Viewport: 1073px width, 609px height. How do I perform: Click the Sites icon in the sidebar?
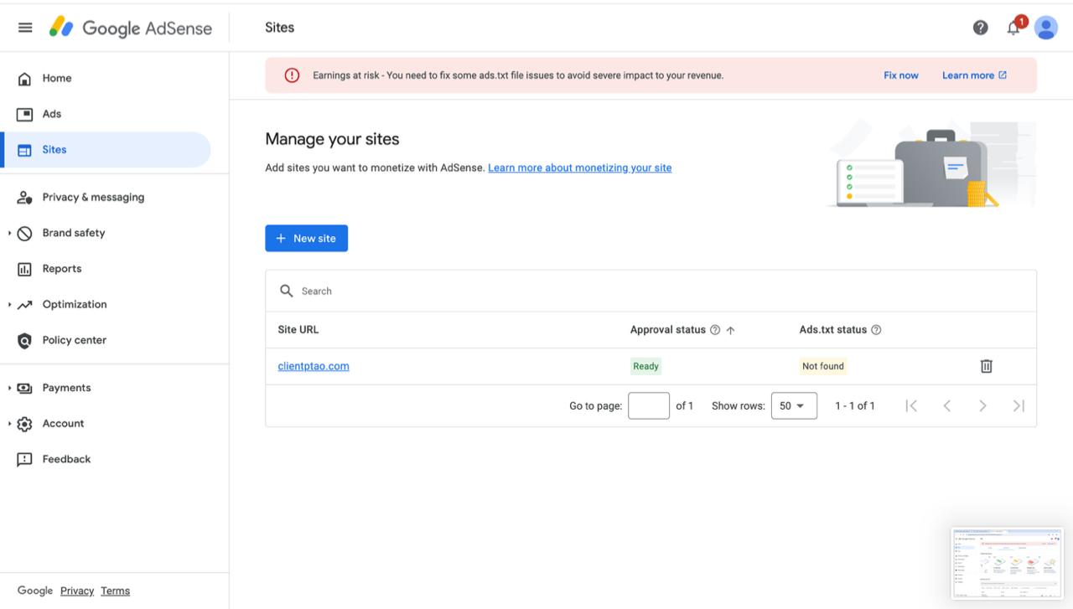[x=24, y=150]
